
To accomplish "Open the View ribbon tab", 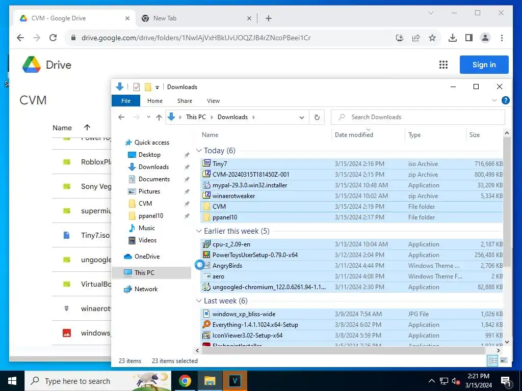I will [213, 101].
